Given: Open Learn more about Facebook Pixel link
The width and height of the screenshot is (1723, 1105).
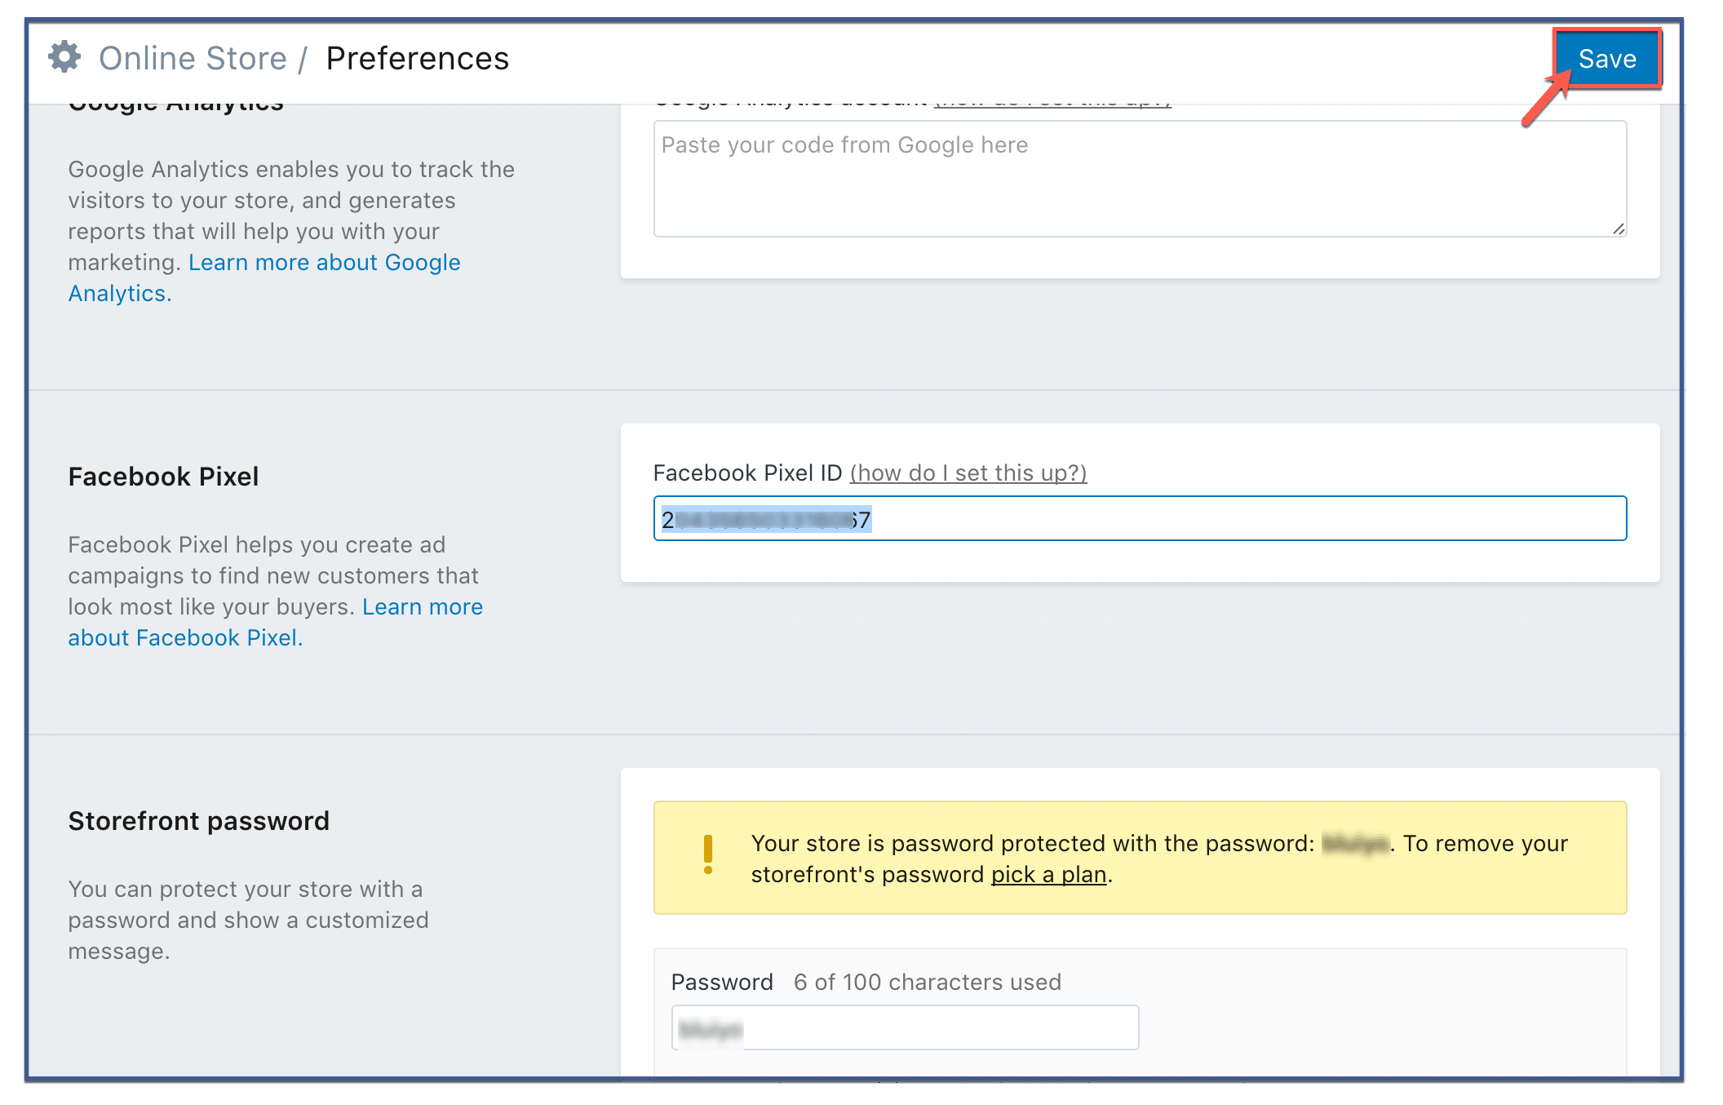Looking at the screenshot, I should pyautogui.click(x=275, y=622).
